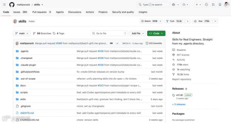Open the Agents tab
The height and width of the screenshot is (123, 231).
[60, 12]
